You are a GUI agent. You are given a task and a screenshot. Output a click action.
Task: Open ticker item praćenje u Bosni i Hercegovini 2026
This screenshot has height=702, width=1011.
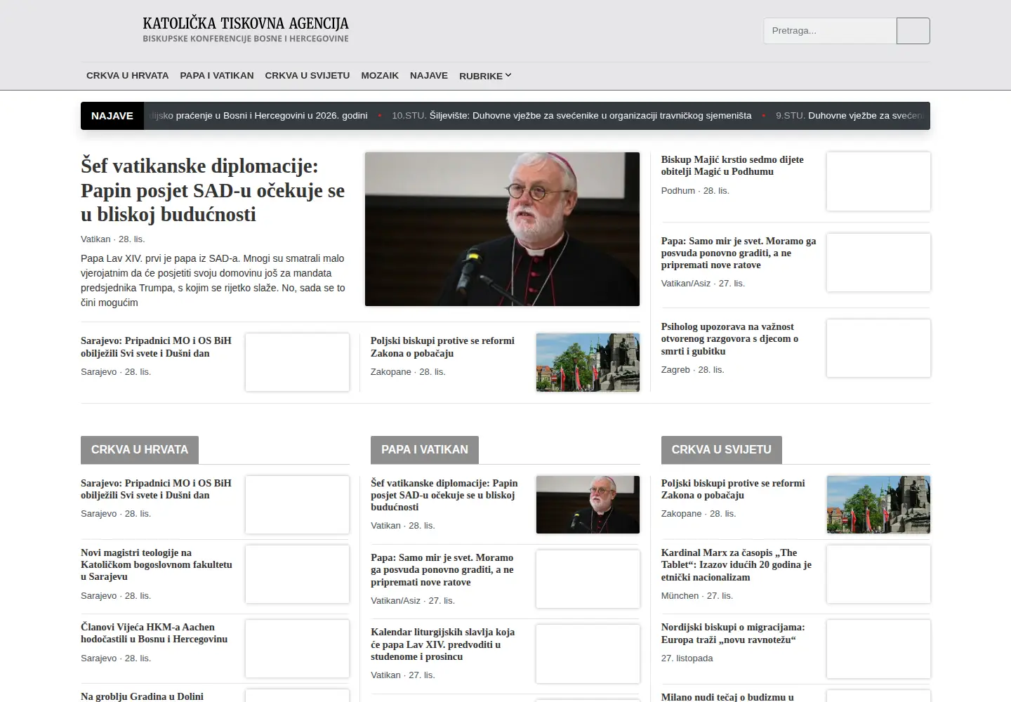tap(259, 116)
